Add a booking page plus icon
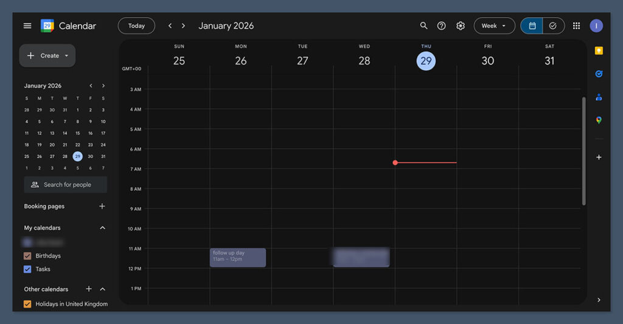This screenshot has width=623, height=324. 102,206
